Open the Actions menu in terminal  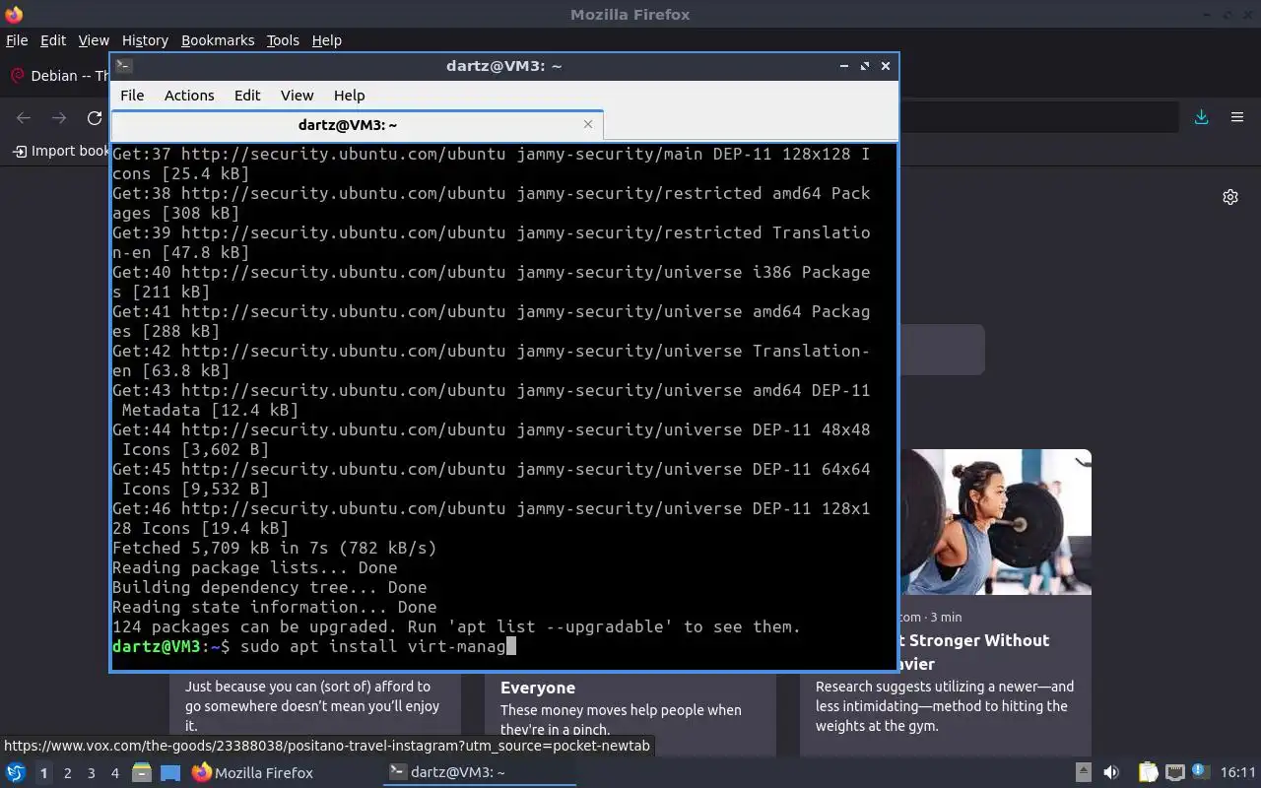[189, 96]
